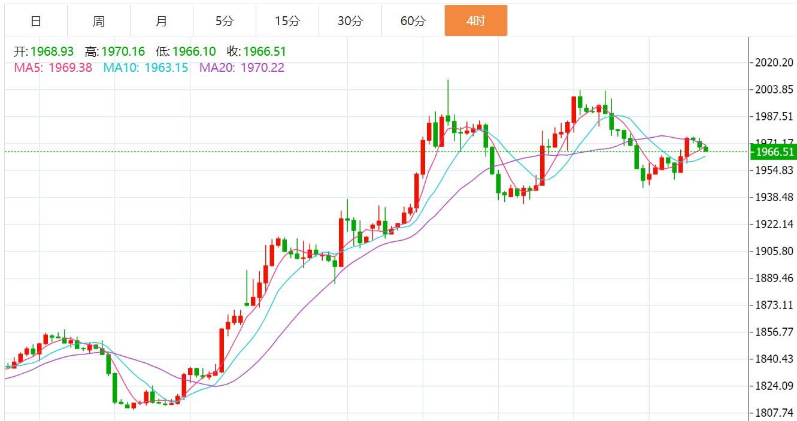Screen dimensions: 797x421
Task: Switch to the 5分 timeframe tab
Action: [225, 21]
